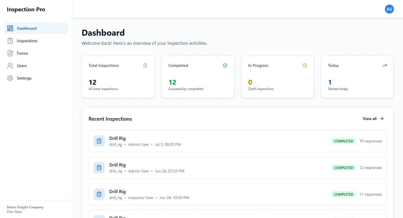403x218 pixels.
Task: Click the COMPLETED badge on first inspection
Action: pyautogui.click(x=343, y=141)
